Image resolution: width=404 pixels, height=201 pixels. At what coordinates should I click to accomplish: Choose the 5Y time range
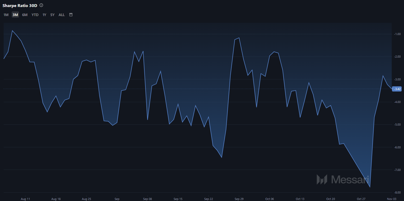pos(52,15)
